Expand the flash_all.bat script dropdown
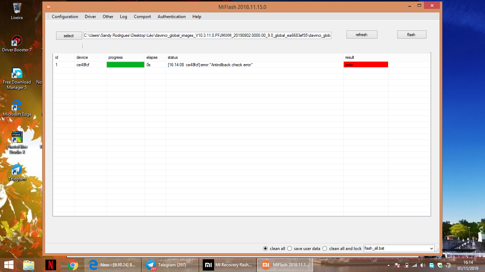 (431, 249)
